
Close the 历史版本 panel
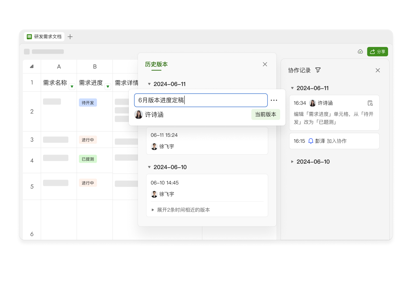pyautogui.click(x=265, y=64)
